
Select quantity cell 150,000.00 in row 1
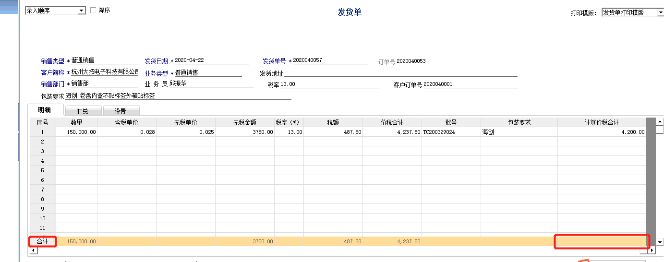(76, 132)
